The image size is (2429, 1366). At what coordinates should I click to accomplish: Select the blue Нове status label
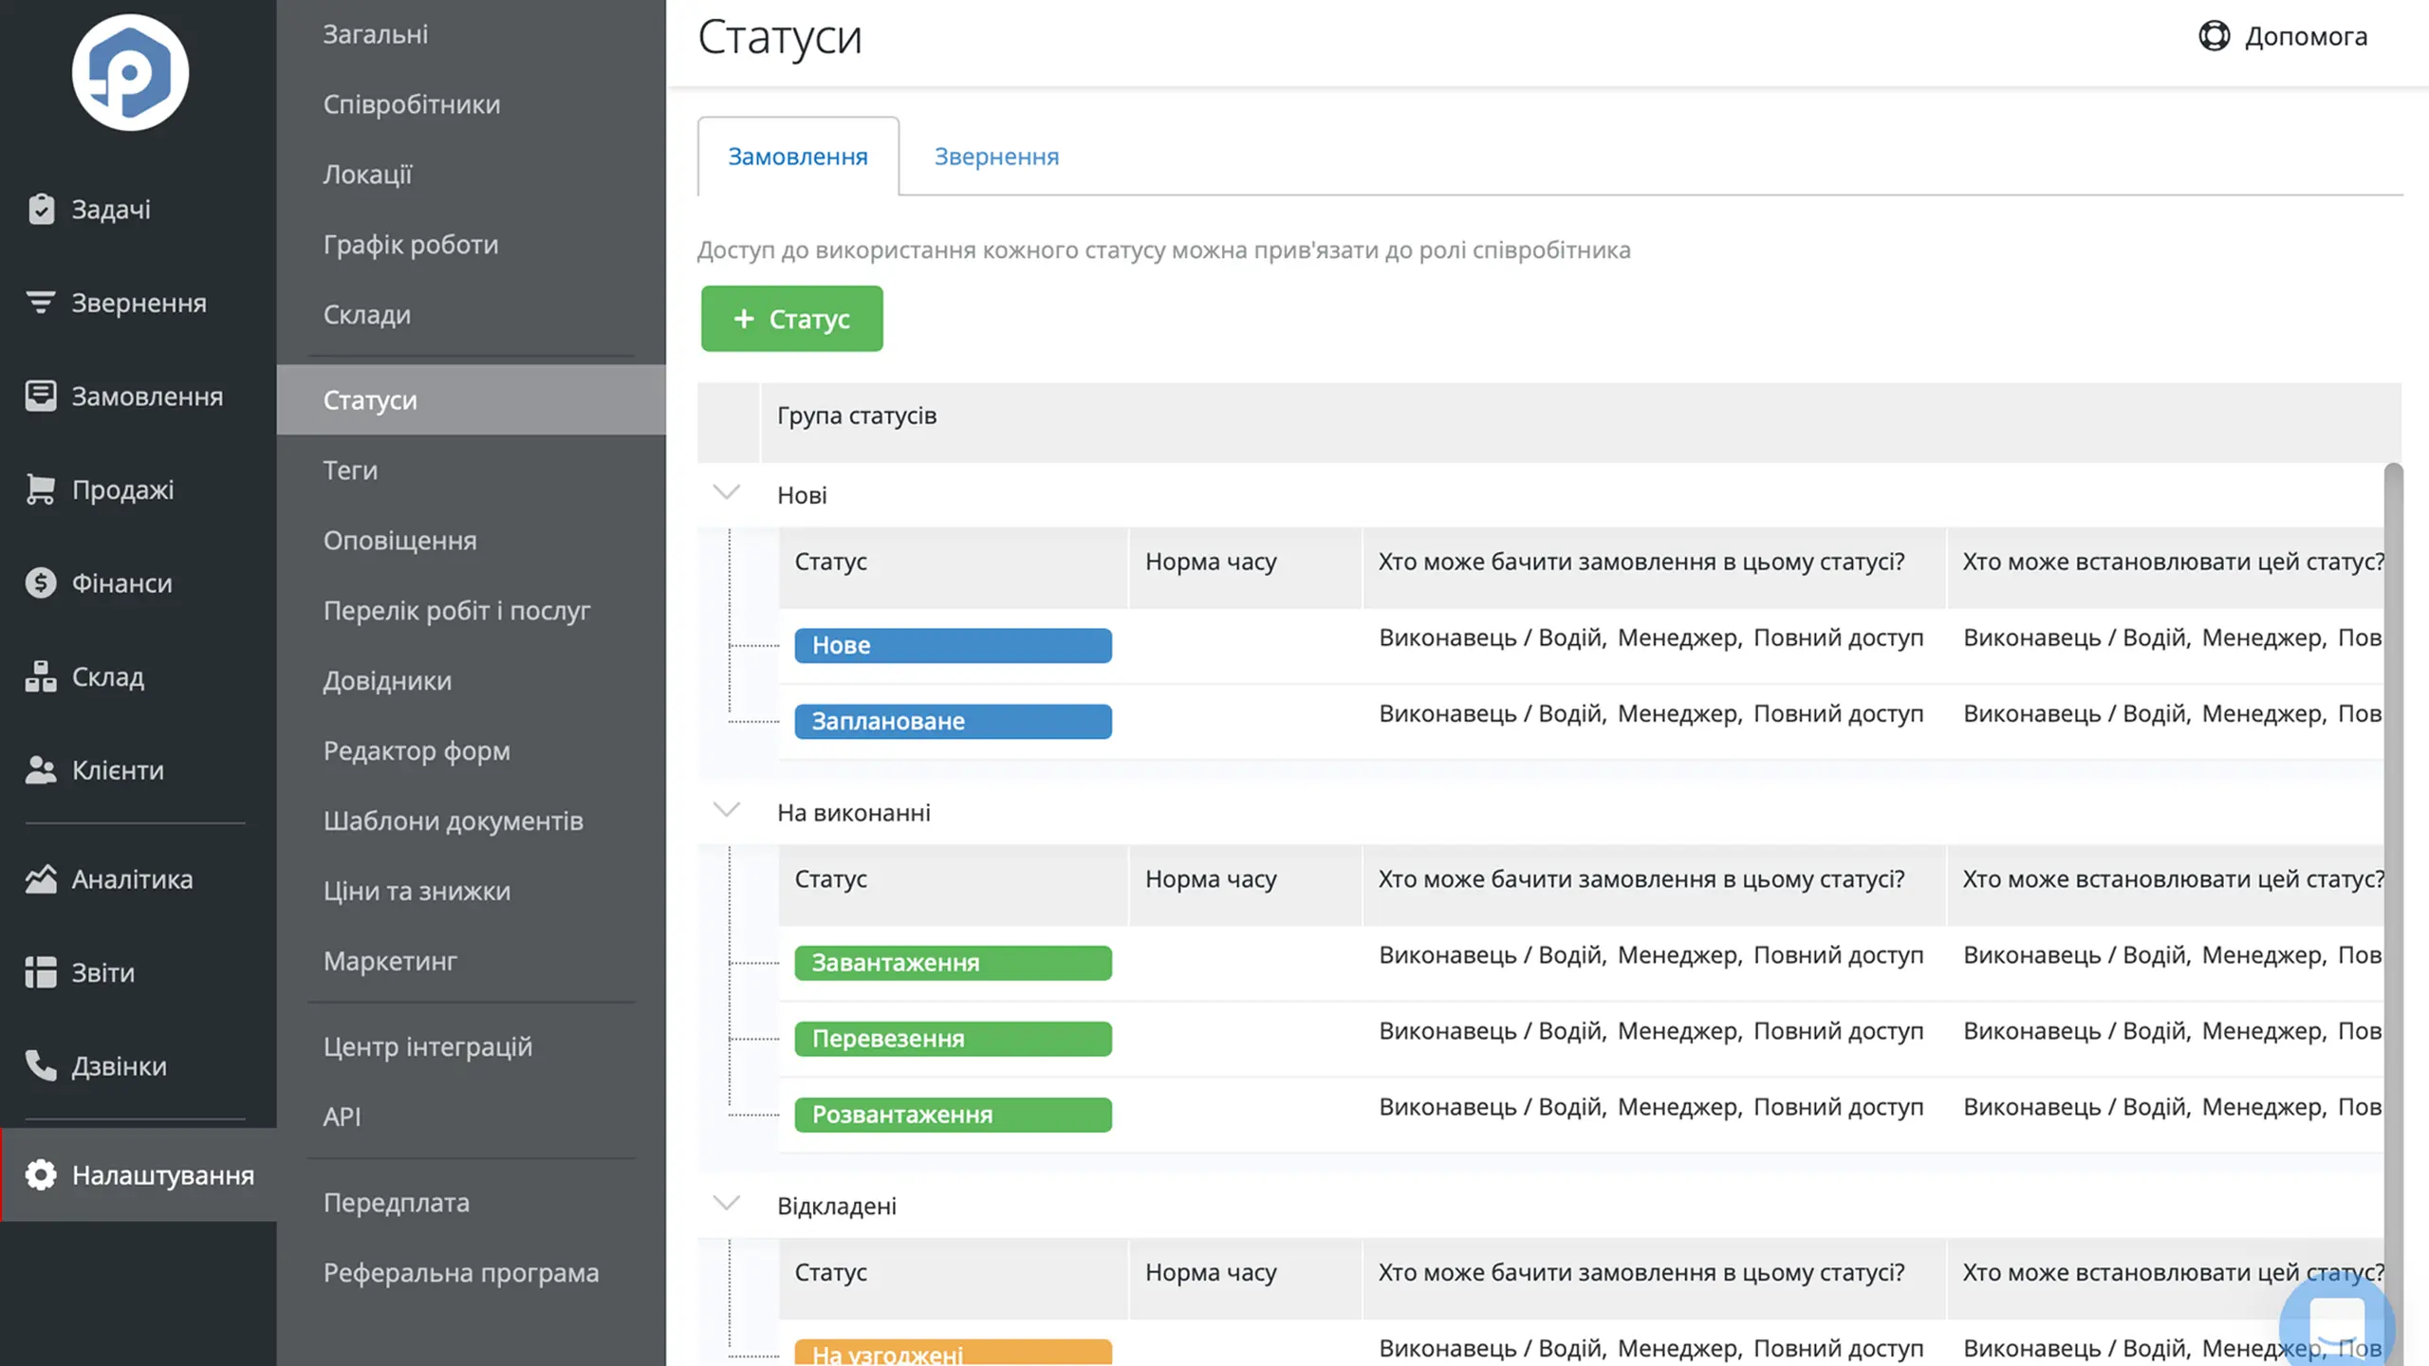coord(953,645)
